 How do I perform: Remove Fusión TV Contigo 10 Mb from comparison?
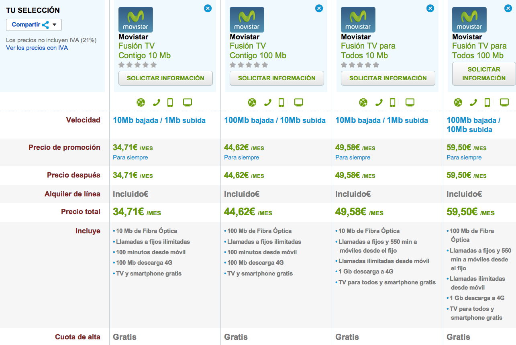208,8
